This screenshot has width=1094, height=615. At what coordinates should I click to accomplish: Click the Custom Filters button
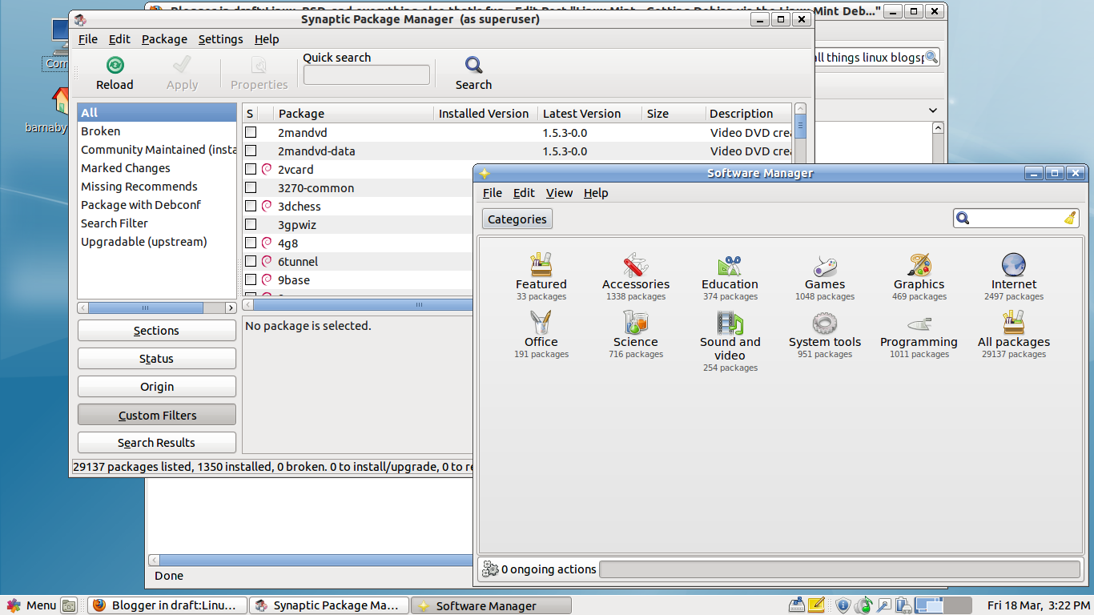tap(157, 415)
